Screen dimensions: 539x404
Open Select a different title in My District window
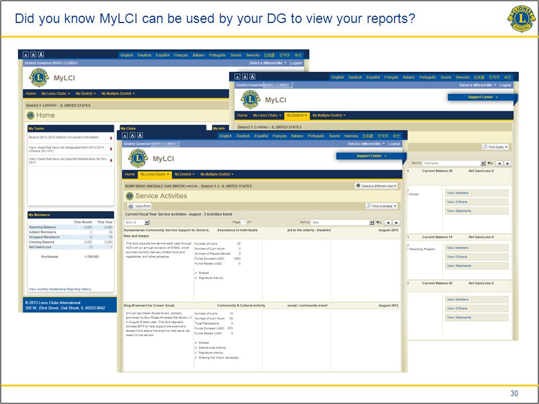(477, 85)
